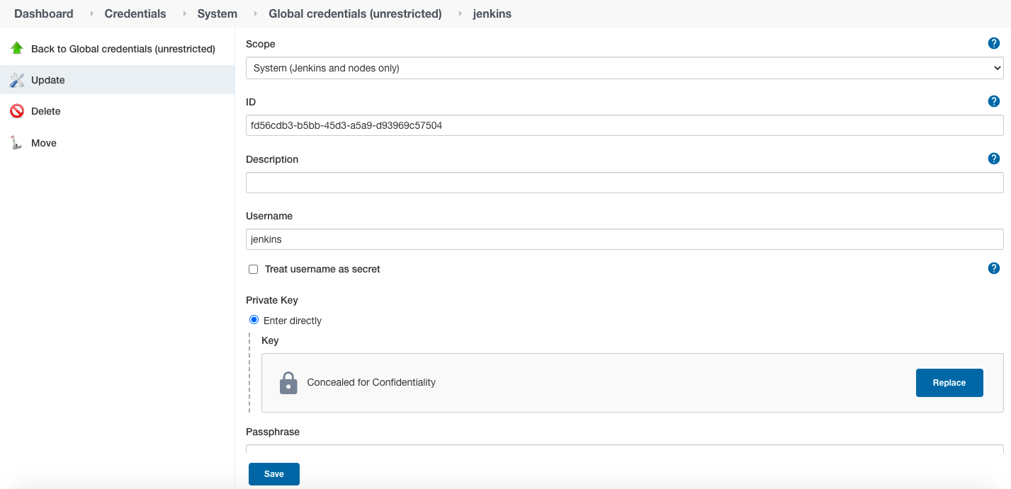
Task: Expand breadcrumb arrow after Dashboard
Action: (92, 13)
